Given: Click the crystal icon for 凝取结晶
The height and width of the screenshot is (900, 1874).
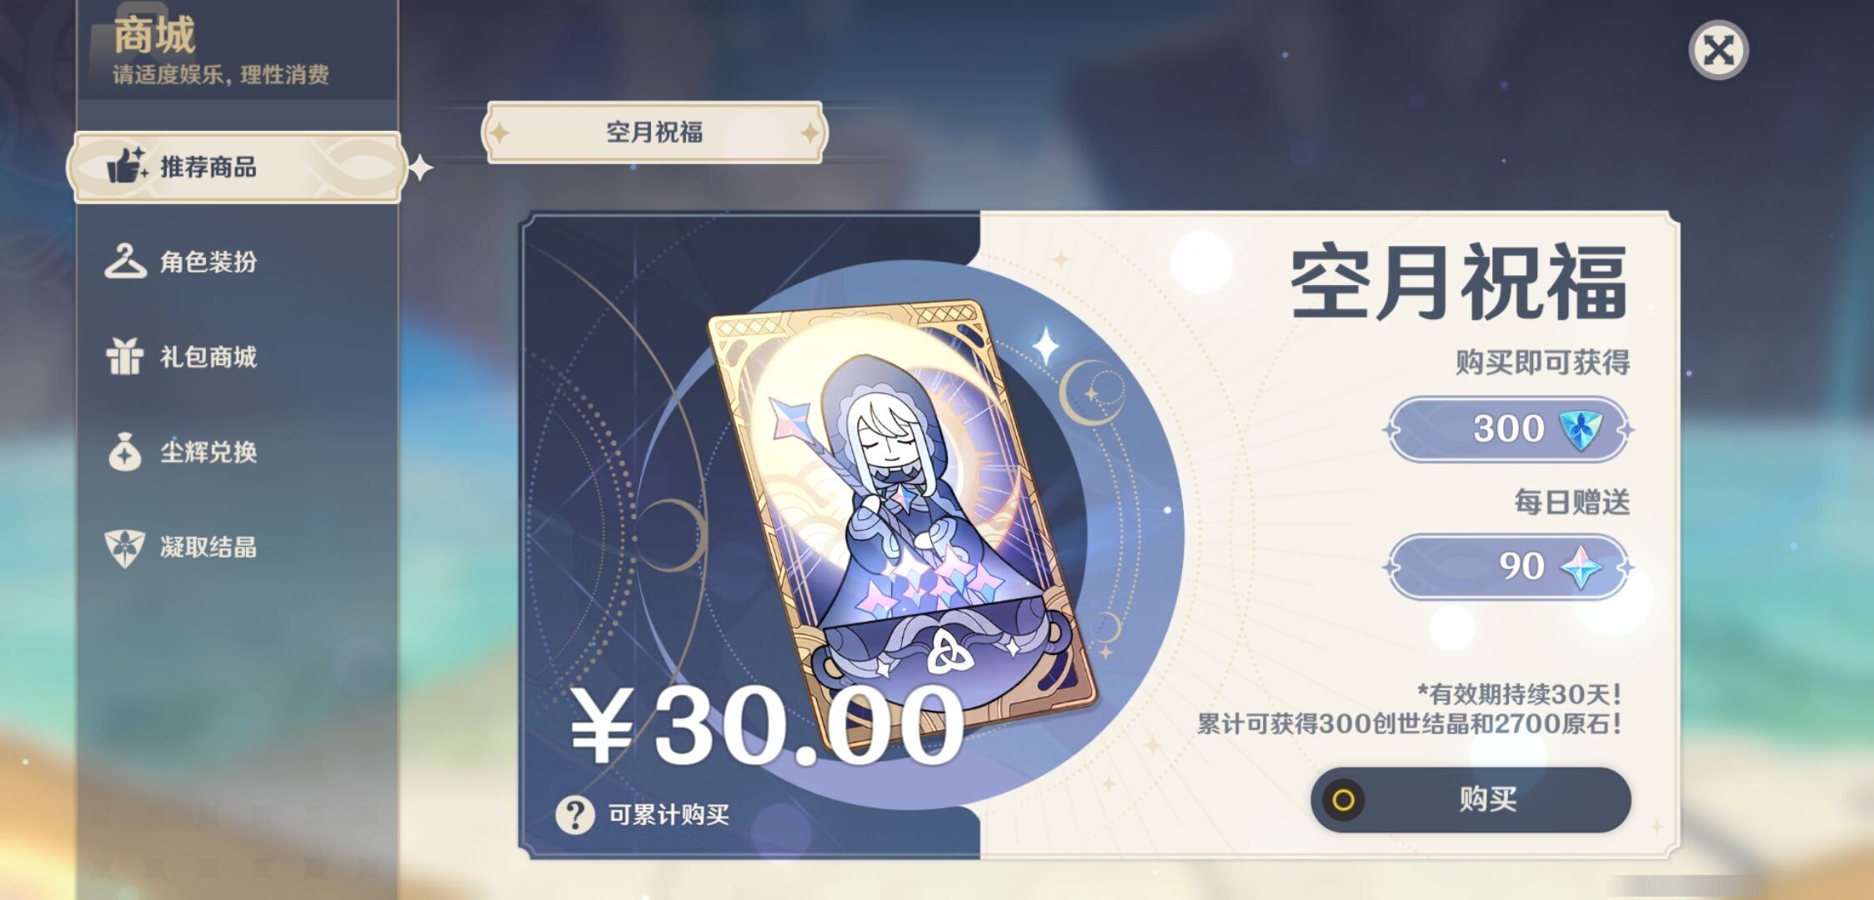Looking at the screenshot, I should (125, 547).
